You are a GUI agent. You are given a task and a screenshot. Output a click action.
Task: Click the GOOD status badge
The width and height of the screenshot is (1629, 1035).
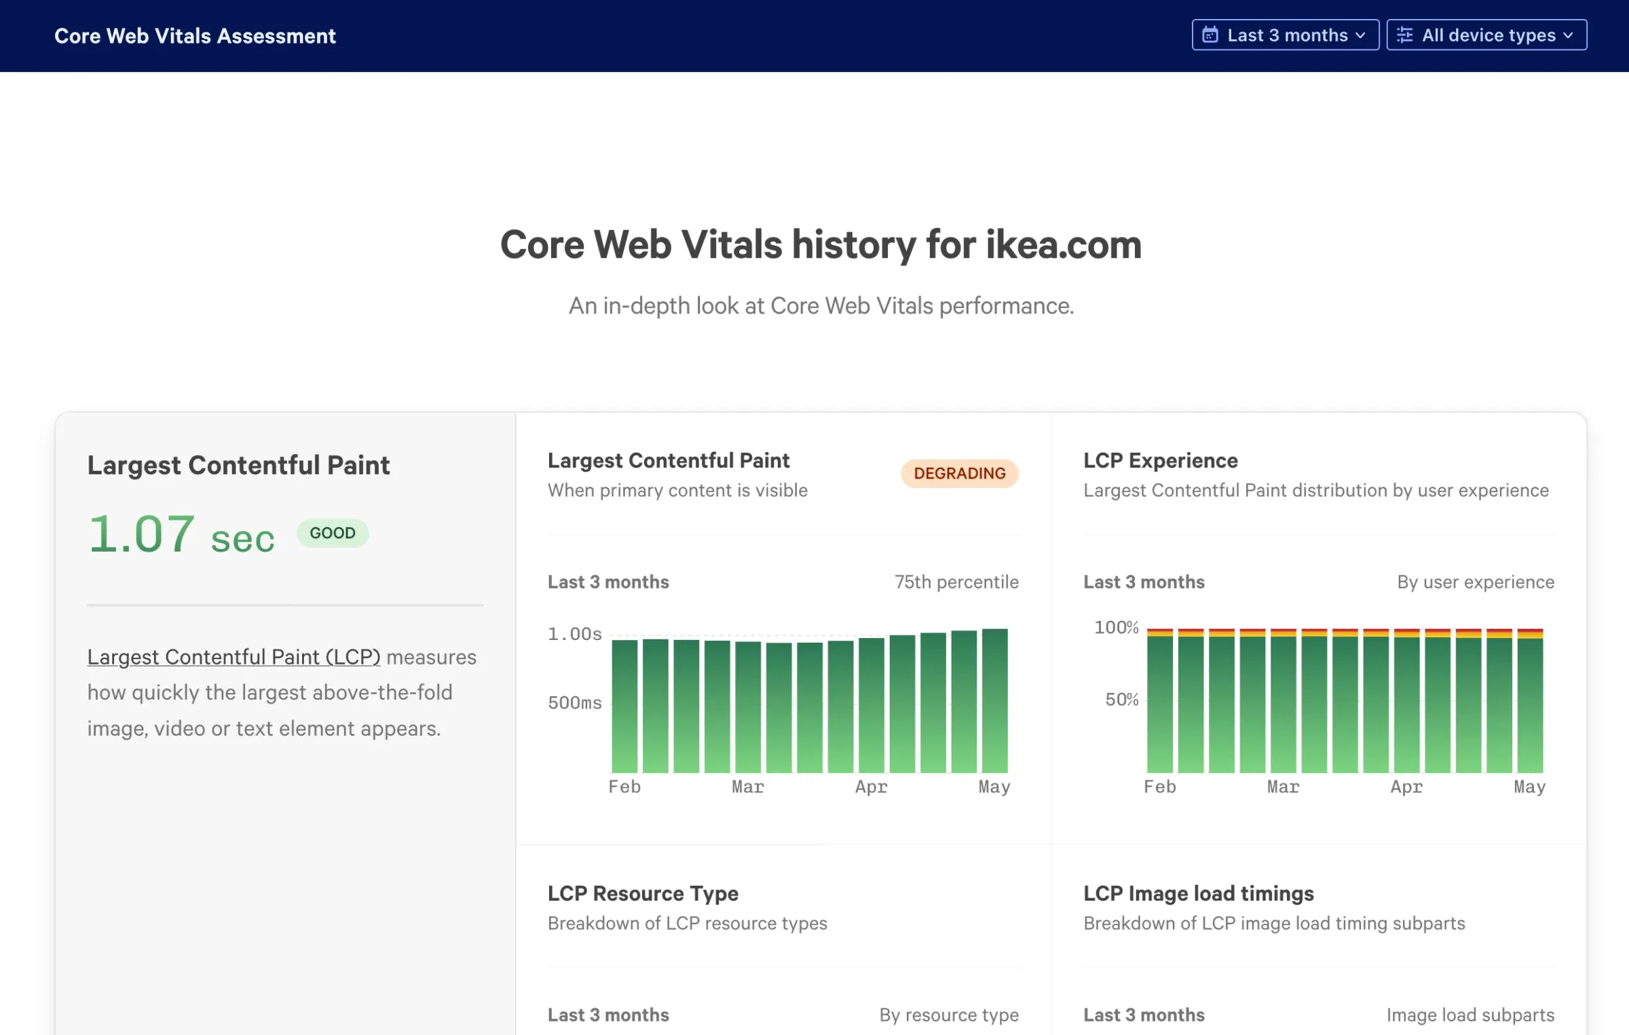coord(333,533)
